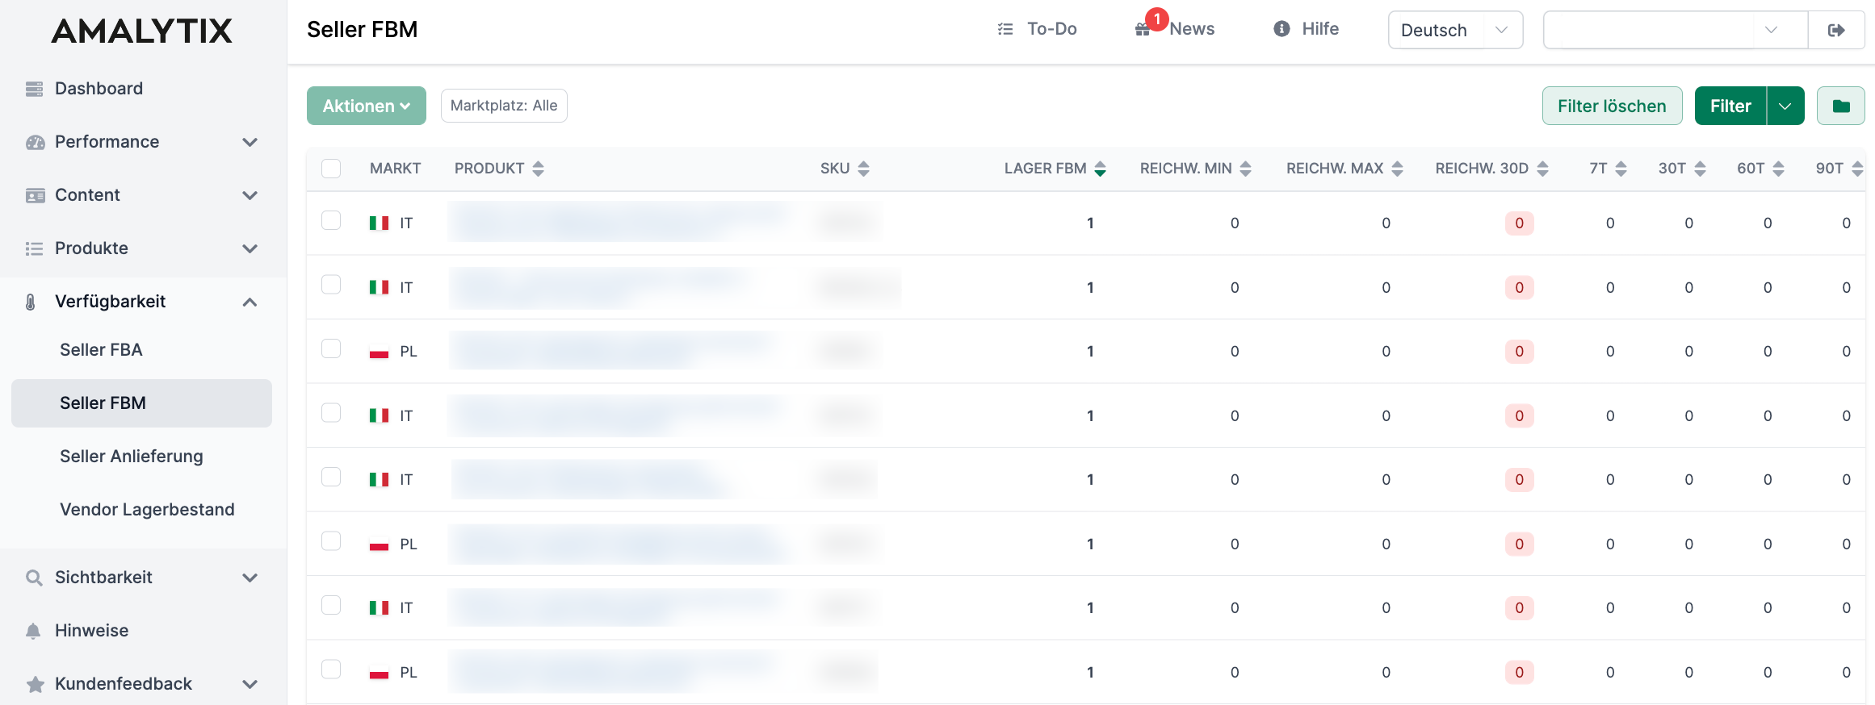This screenshot has height=705, width=1875.
Task: Check the first IT row checkbox
Action: pyautogui.click(x=331, y=220)
